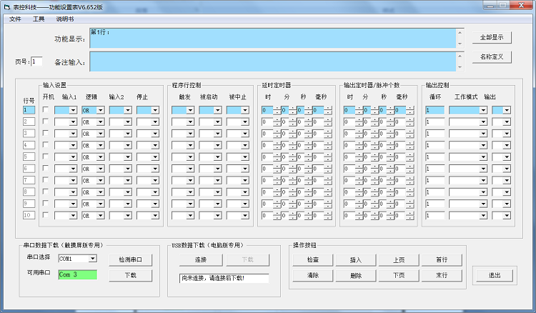This screenshot has width=536, height=313.
Task: Click the 备注输入 scrollbar up arrow
Action: point(460,56)
